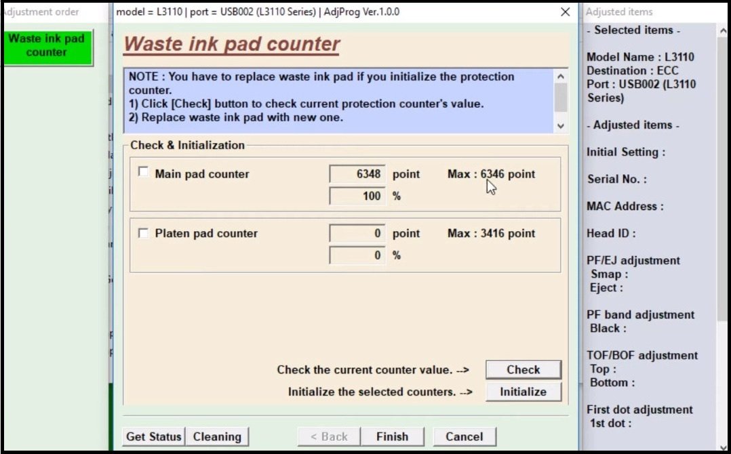Click the 'Adjusted items' panel title

pyautogui.click(x=619, y=12)
